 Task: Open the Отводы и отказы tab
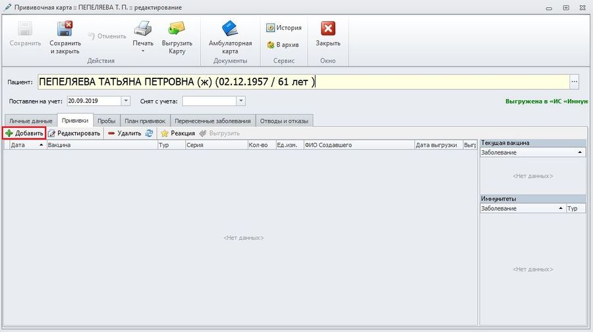285,121
